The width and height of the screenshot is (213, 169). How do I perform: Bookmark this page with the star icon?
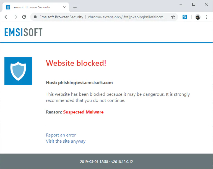point(173,17)
